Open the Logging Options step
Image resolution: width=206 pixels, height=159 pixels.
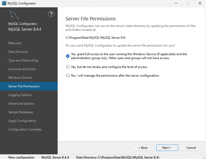point(20,95)
